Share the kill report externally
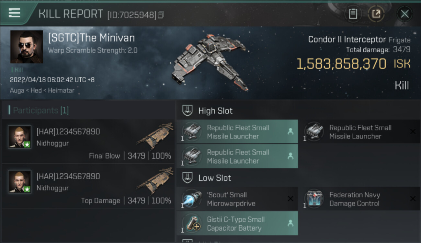The height and width of the screenshot is (243, 421). click(x=376, y=14)
